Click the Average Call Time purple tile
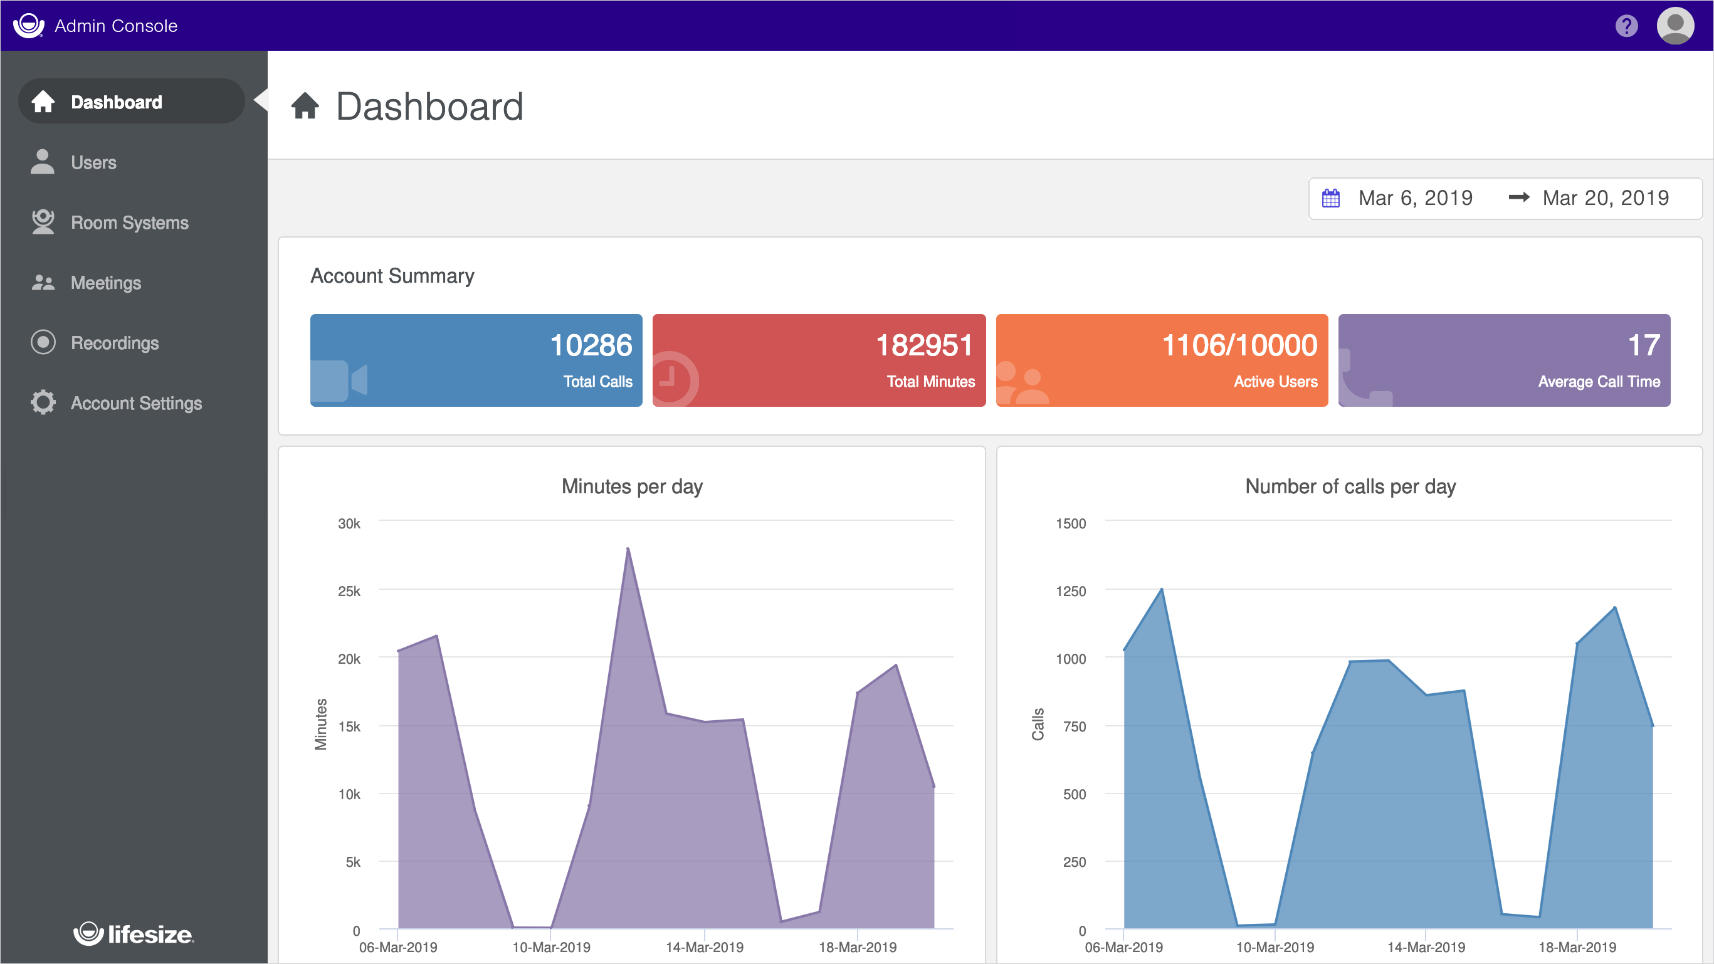Viewport: 1714px width, 964px height. coord(1504,360)
